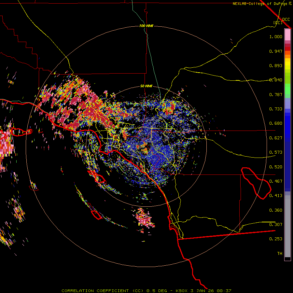Pick the pink top segment of color scale
This screenshot has height=293, width=293.
[x=287, y=35]
